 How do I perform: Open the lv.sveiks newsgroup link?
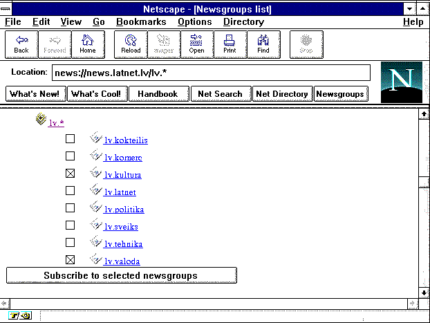(121, 227)
